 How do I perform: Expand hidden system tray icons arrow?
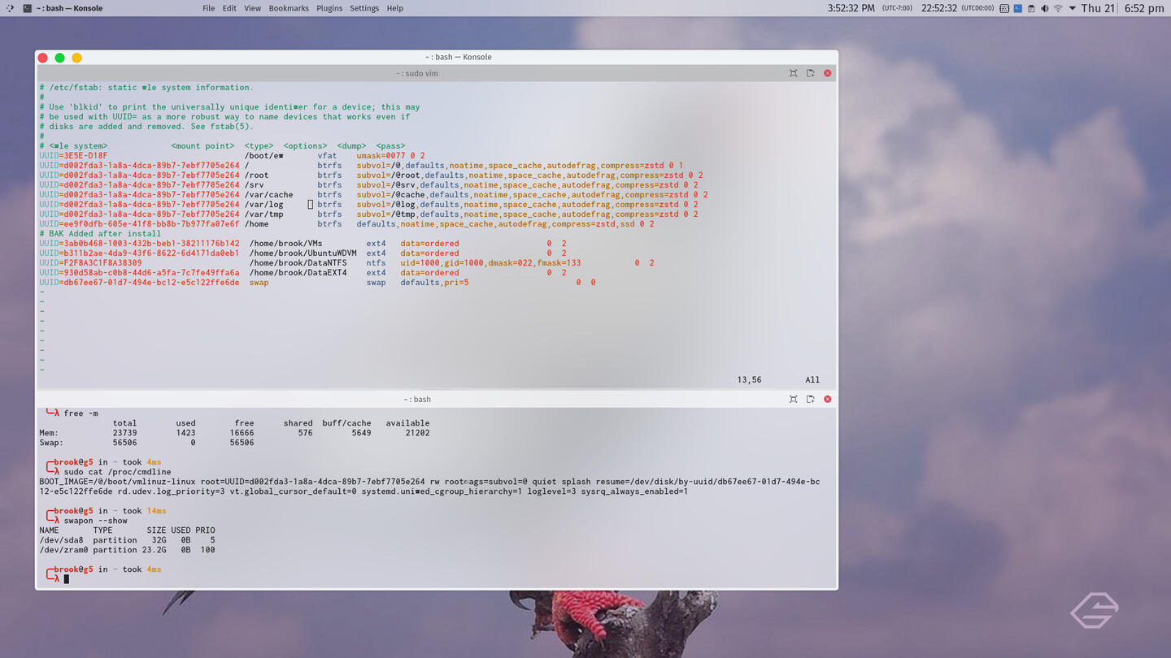click(x=1072, y=8)
